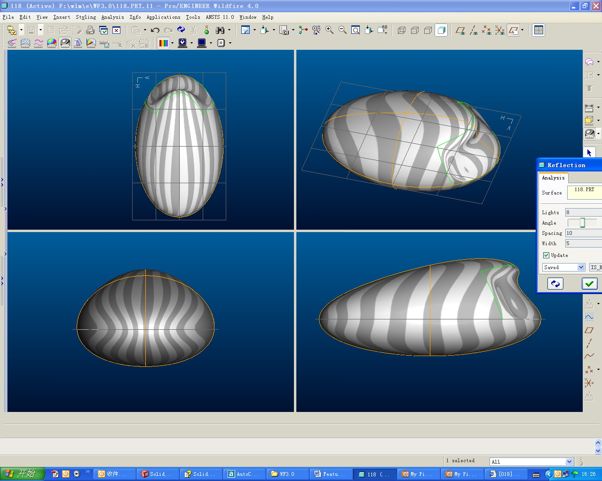Click the datum plane tool in right sidebar

[589, 330]
